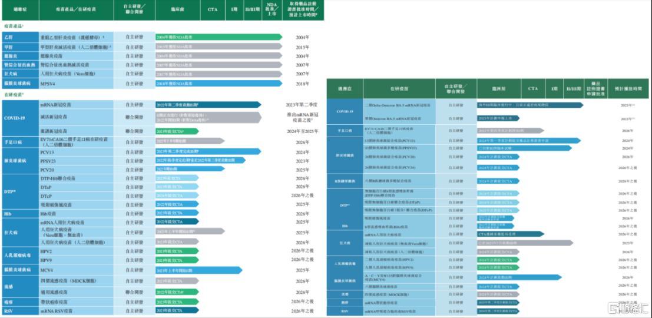Select the I期 column header in left table
652x318 pixels.
[x=233, y=10]
